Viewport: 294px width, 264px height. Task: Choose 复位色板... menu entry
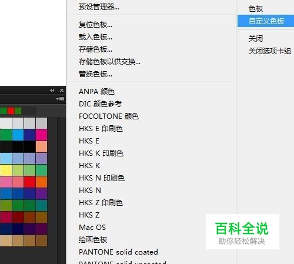95,25
